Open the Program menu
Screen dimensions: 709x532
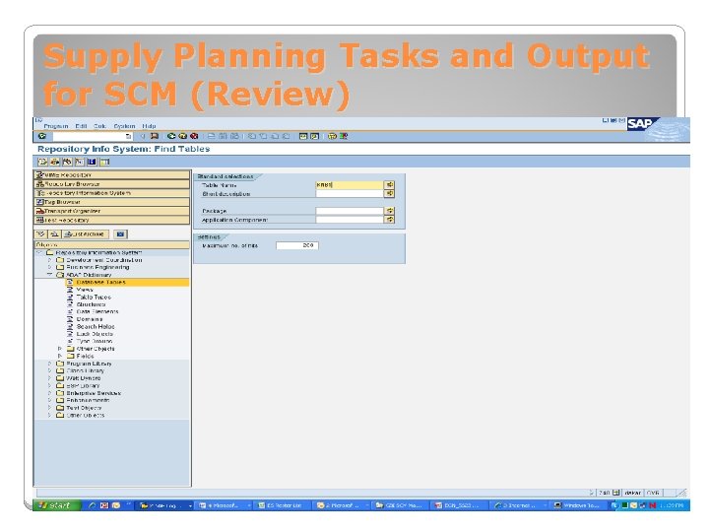(56, 126)
